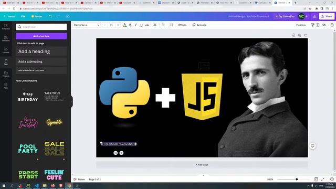Select the Sparkle font combination
The height and width of the screenshot is (189, 336).
[54, 122]
